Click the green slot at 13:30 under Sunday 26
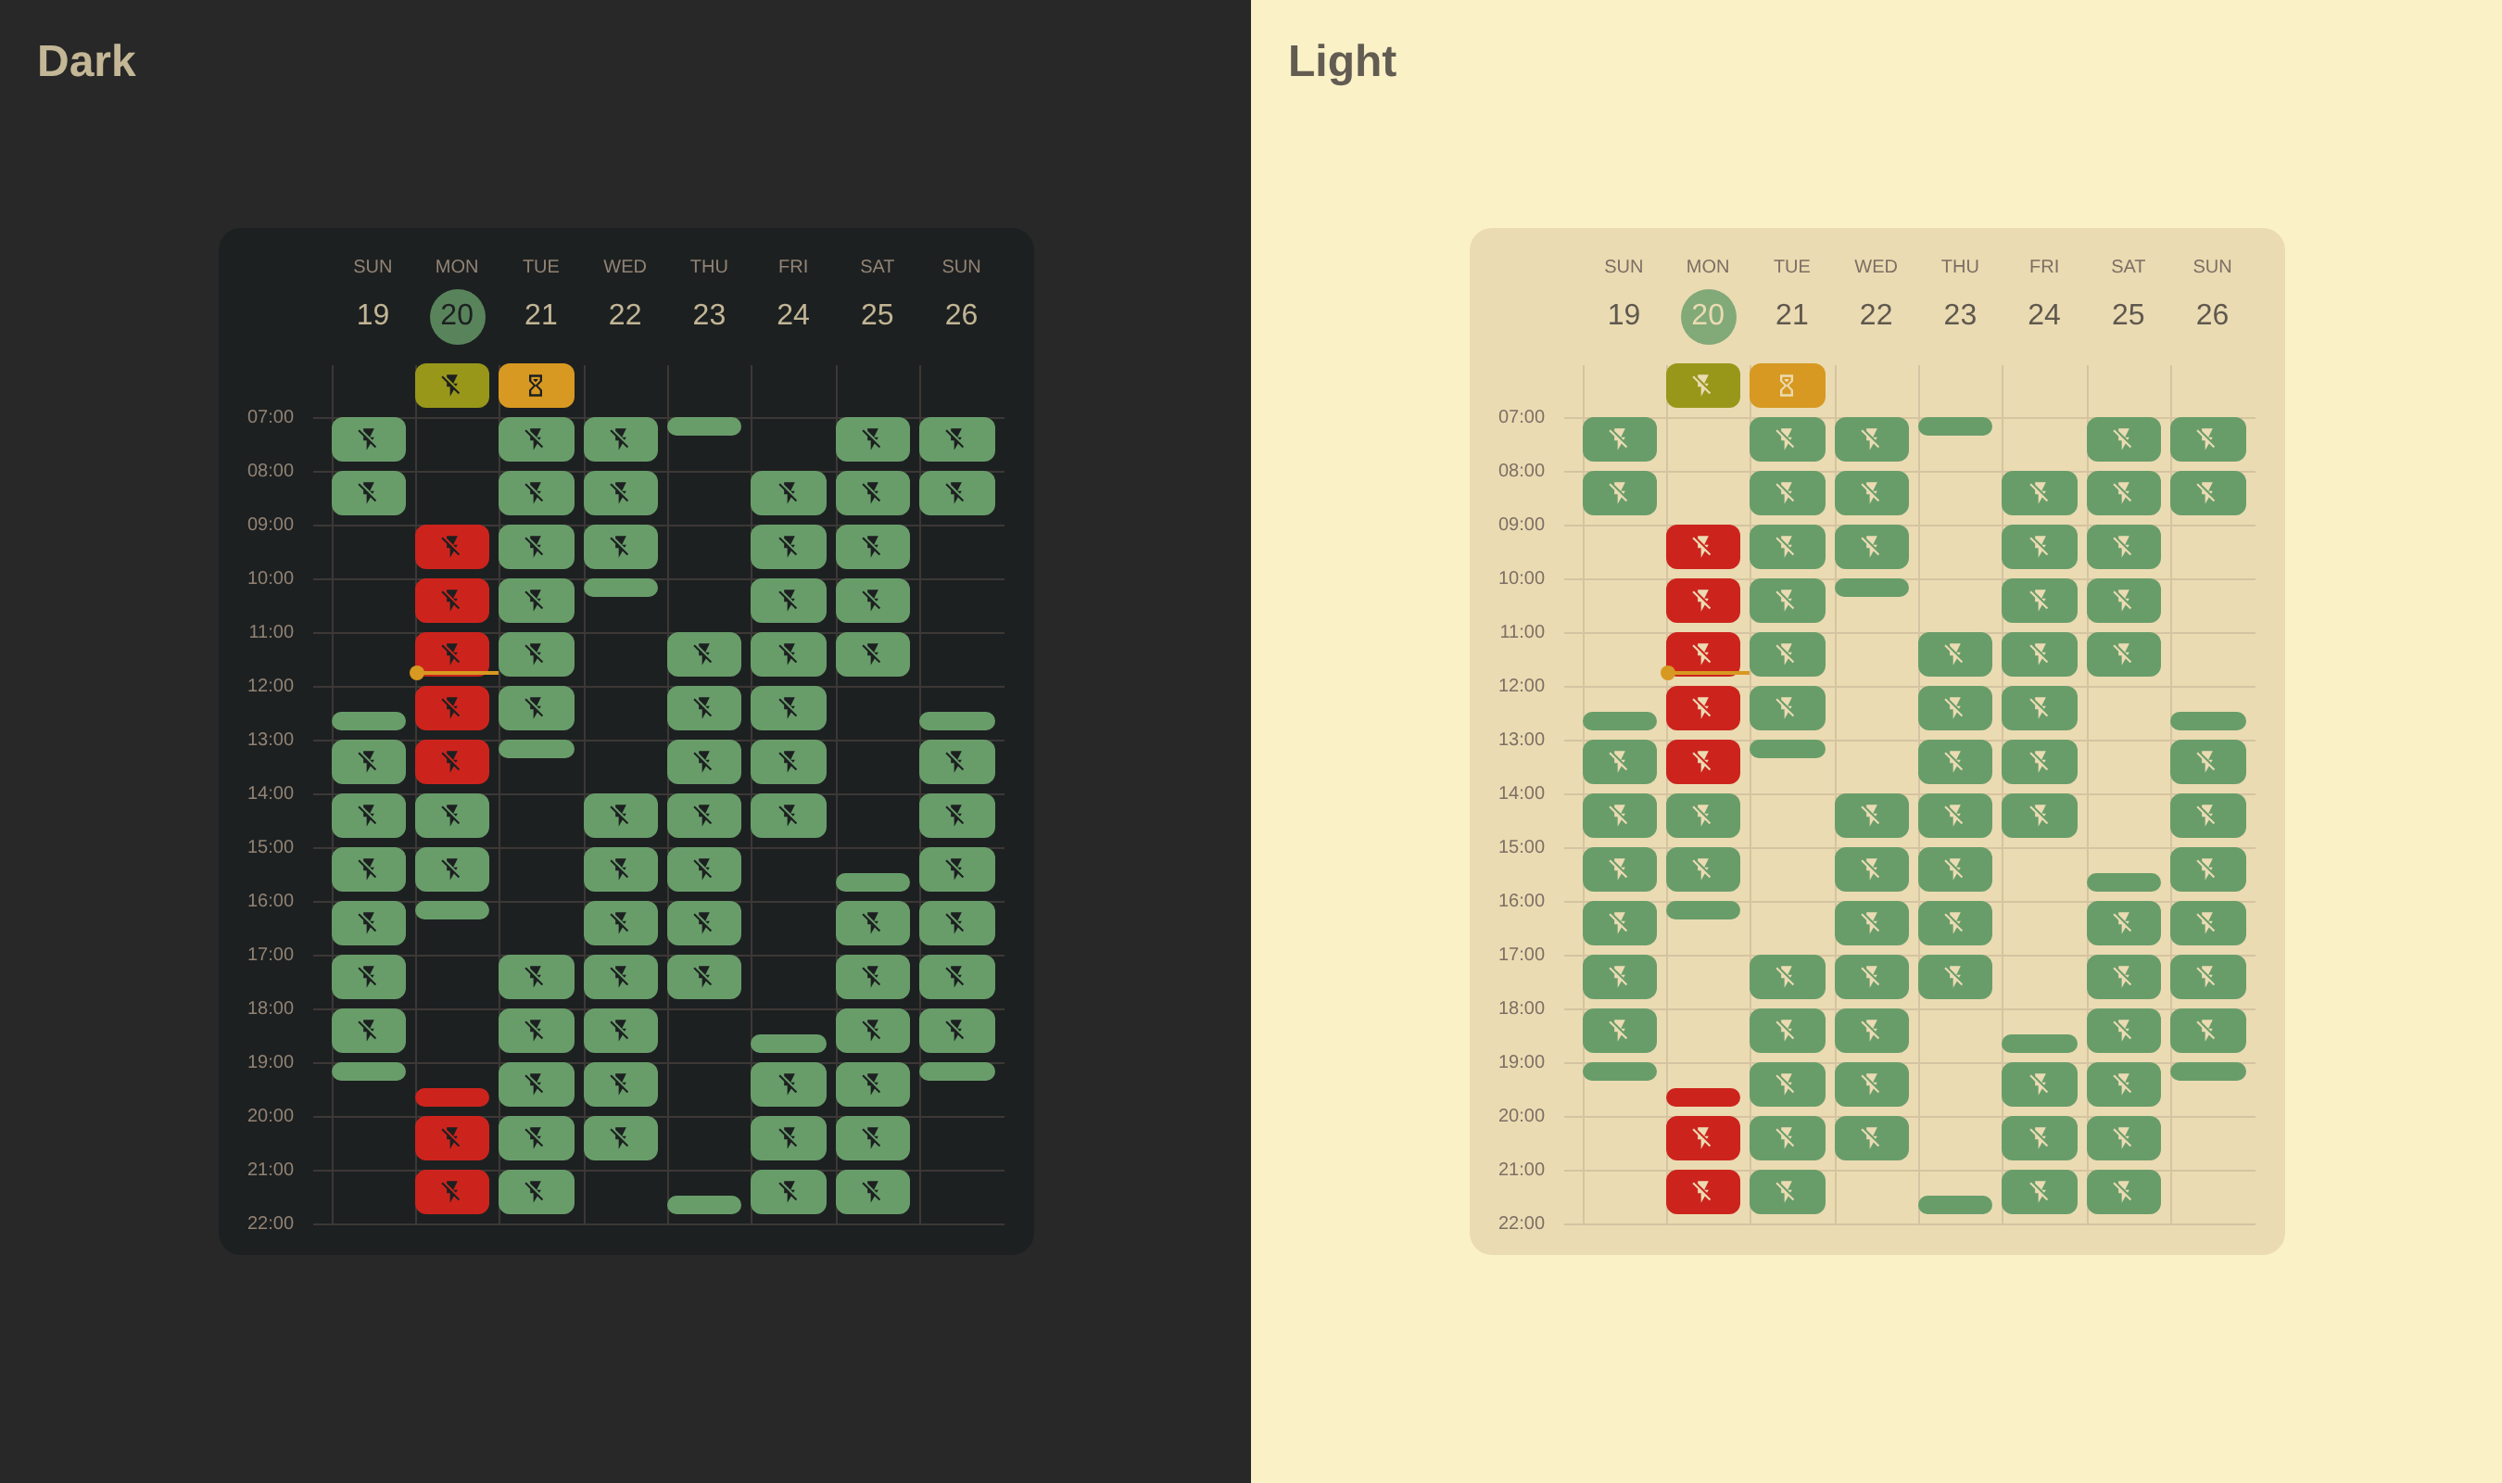2502x1483 pixels. click(957, 762)
